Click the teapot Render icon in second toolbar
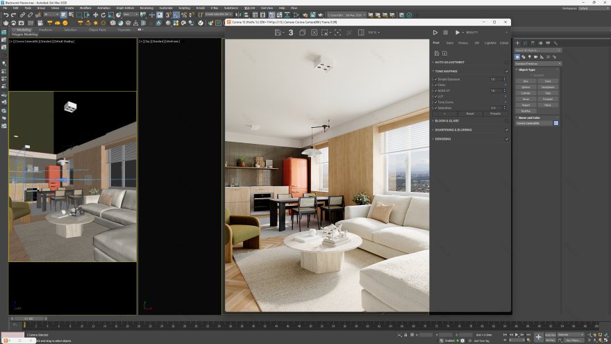Screen dimensions: 611x344 pos(6,23)
